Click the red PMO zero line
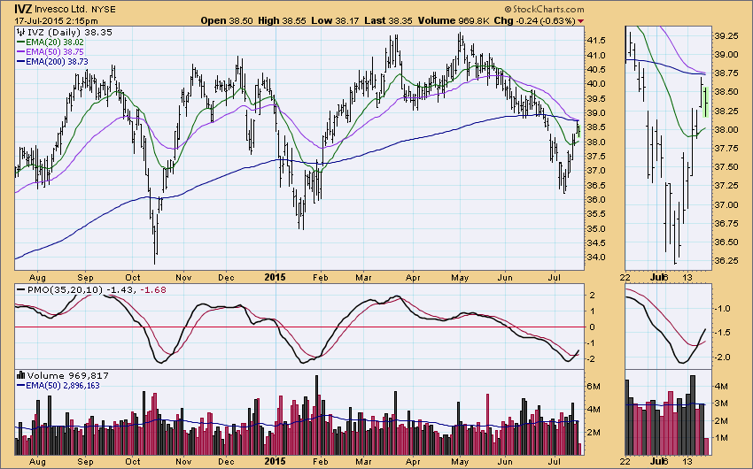753x469 pixels. (x=299, y=327)
